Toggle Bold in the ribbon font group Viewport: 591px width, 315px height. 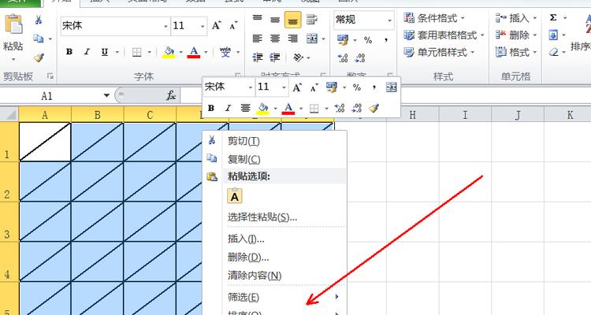point(69,52)
